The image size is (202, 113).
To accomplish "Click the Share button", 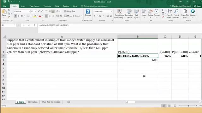I will (x=197, y=6).
